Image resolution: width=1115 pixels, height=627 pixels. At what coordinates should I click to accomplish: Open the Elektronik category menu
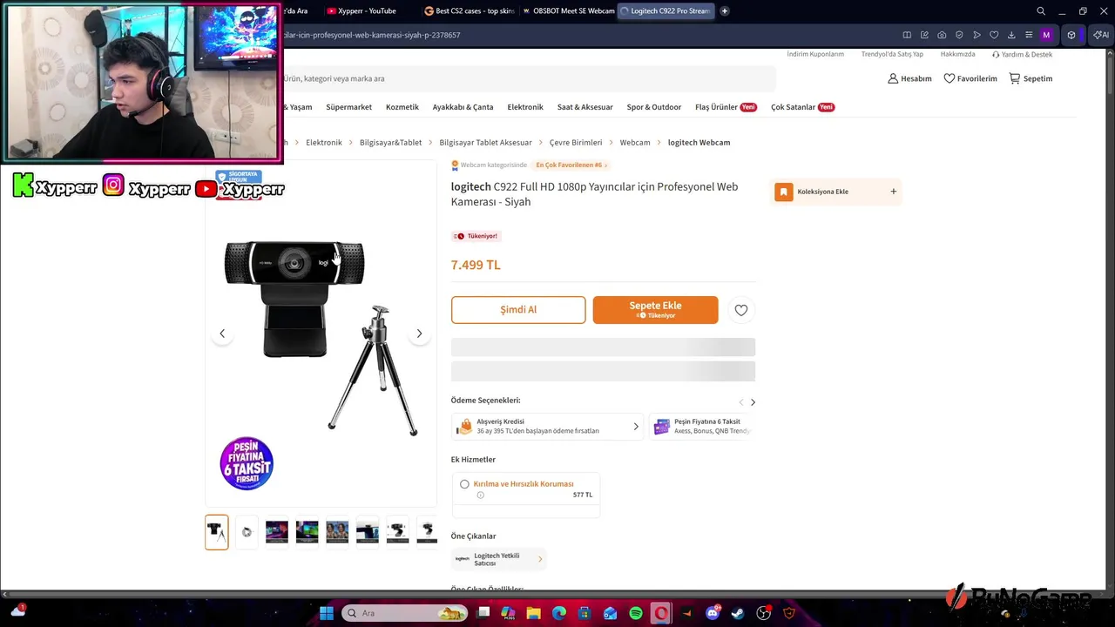coord(525,107)
